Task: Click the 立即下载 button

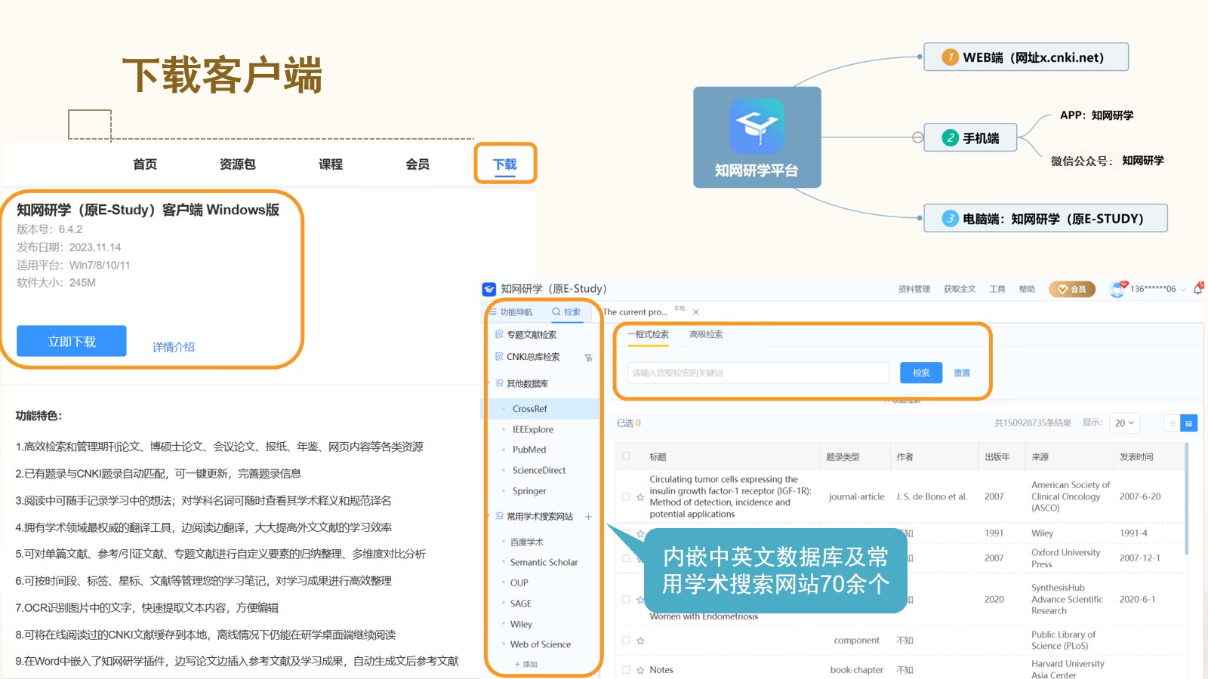Action: coord(72,342)
